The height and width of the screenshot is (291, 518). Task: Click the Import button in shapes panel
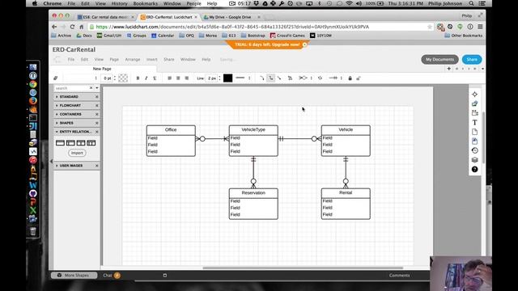point(77,153)
